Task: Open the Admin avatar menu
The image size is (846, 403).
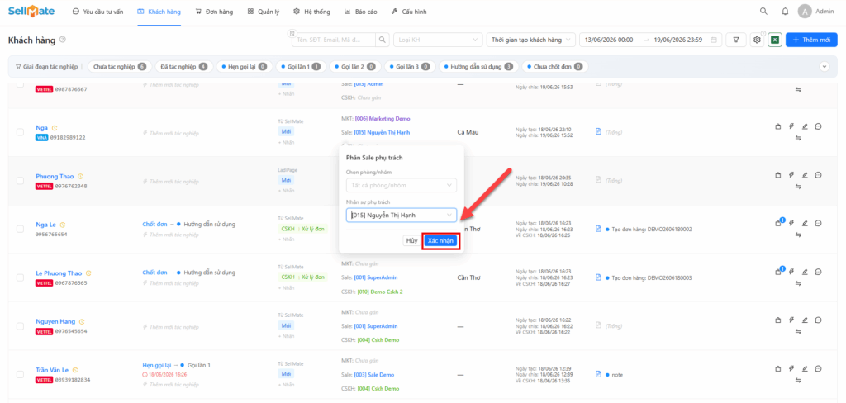Action: click(805, 12)
